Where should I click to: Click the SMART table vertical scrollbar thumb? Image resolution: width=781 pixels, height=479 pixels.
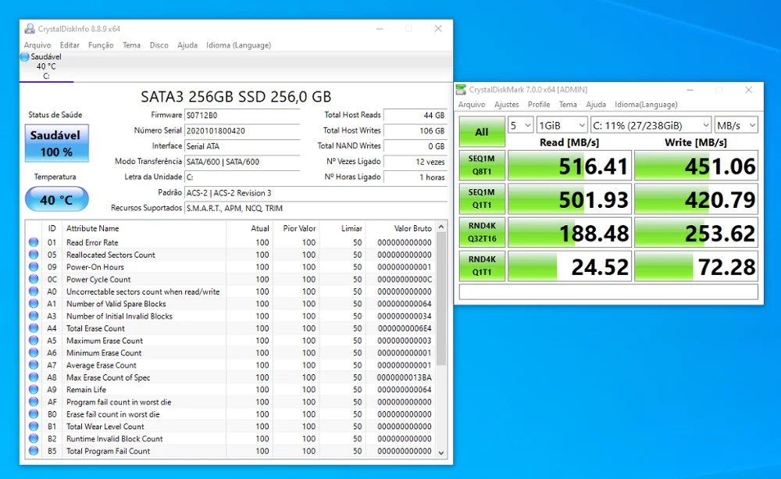point(440,298)
